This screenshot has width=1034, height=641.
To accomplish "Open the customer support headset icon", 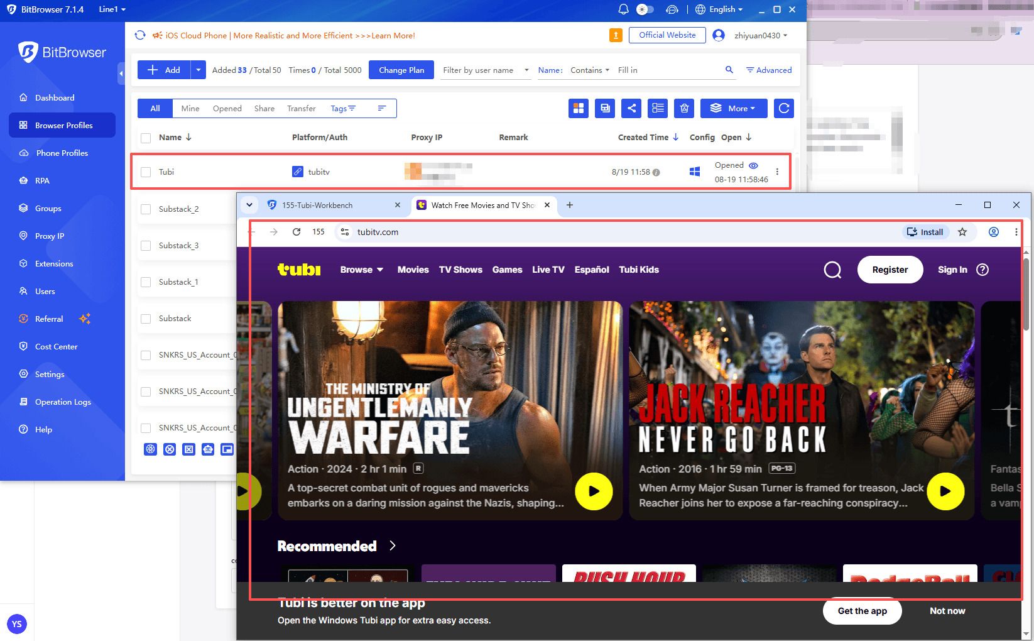I will tap(672, 9).
